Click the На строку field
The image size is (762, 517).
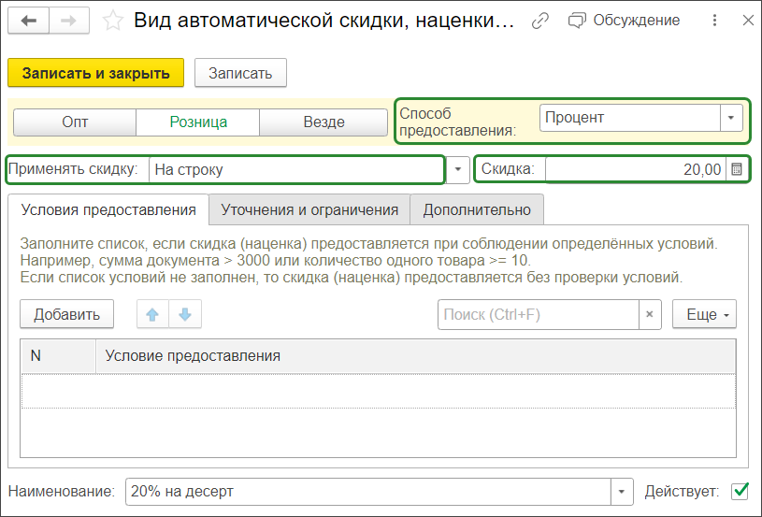296,169
